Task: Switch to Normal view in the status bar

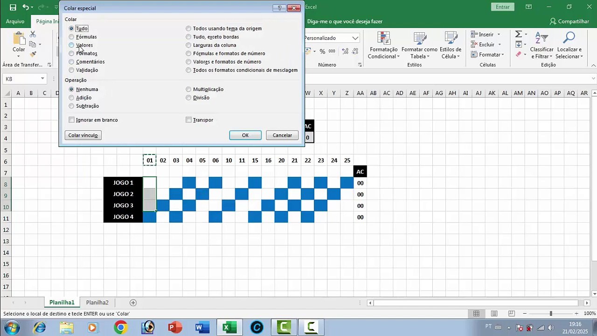Action: tap(476, 314)
